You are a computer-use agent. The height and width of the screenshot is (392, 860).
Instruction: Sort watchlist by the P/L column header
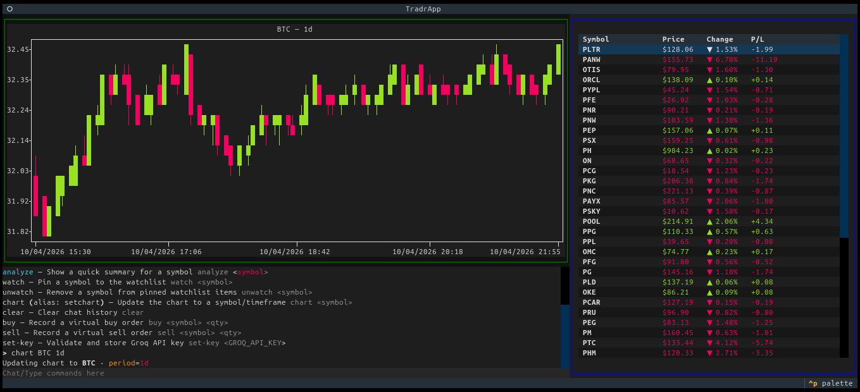pyautogui.click(x=757, y=39)
